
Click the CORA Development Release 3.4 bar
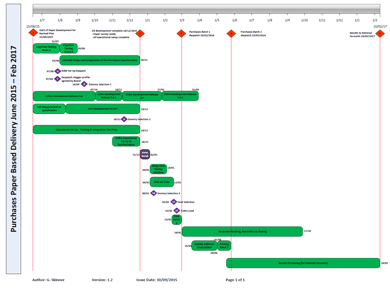(64, 96)
